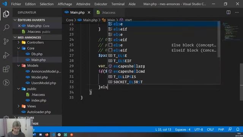Open the Git graph icon in activity bar
243x137 pixels.
[x=6, y=83]
